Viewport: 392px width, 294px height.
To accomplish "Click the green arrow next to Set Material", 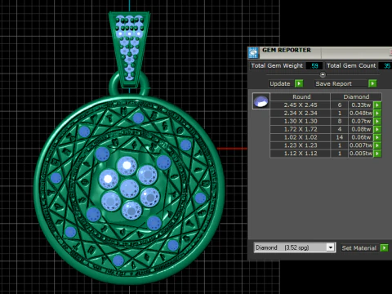I will pos(384,247).
